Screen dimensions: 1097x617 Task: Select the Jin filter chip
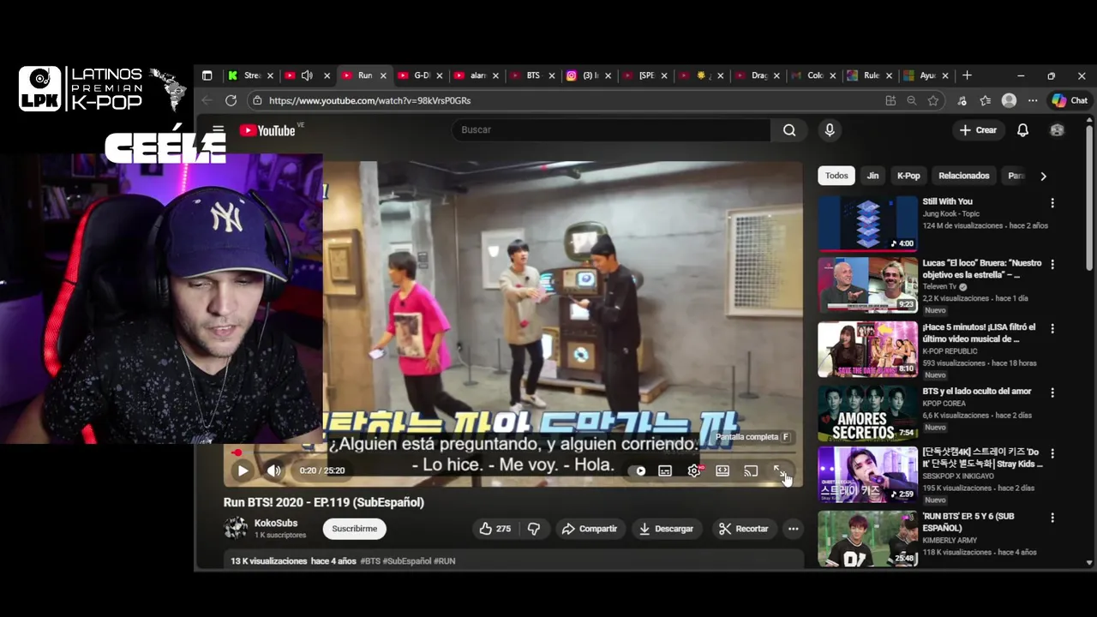tap(872, 176)
